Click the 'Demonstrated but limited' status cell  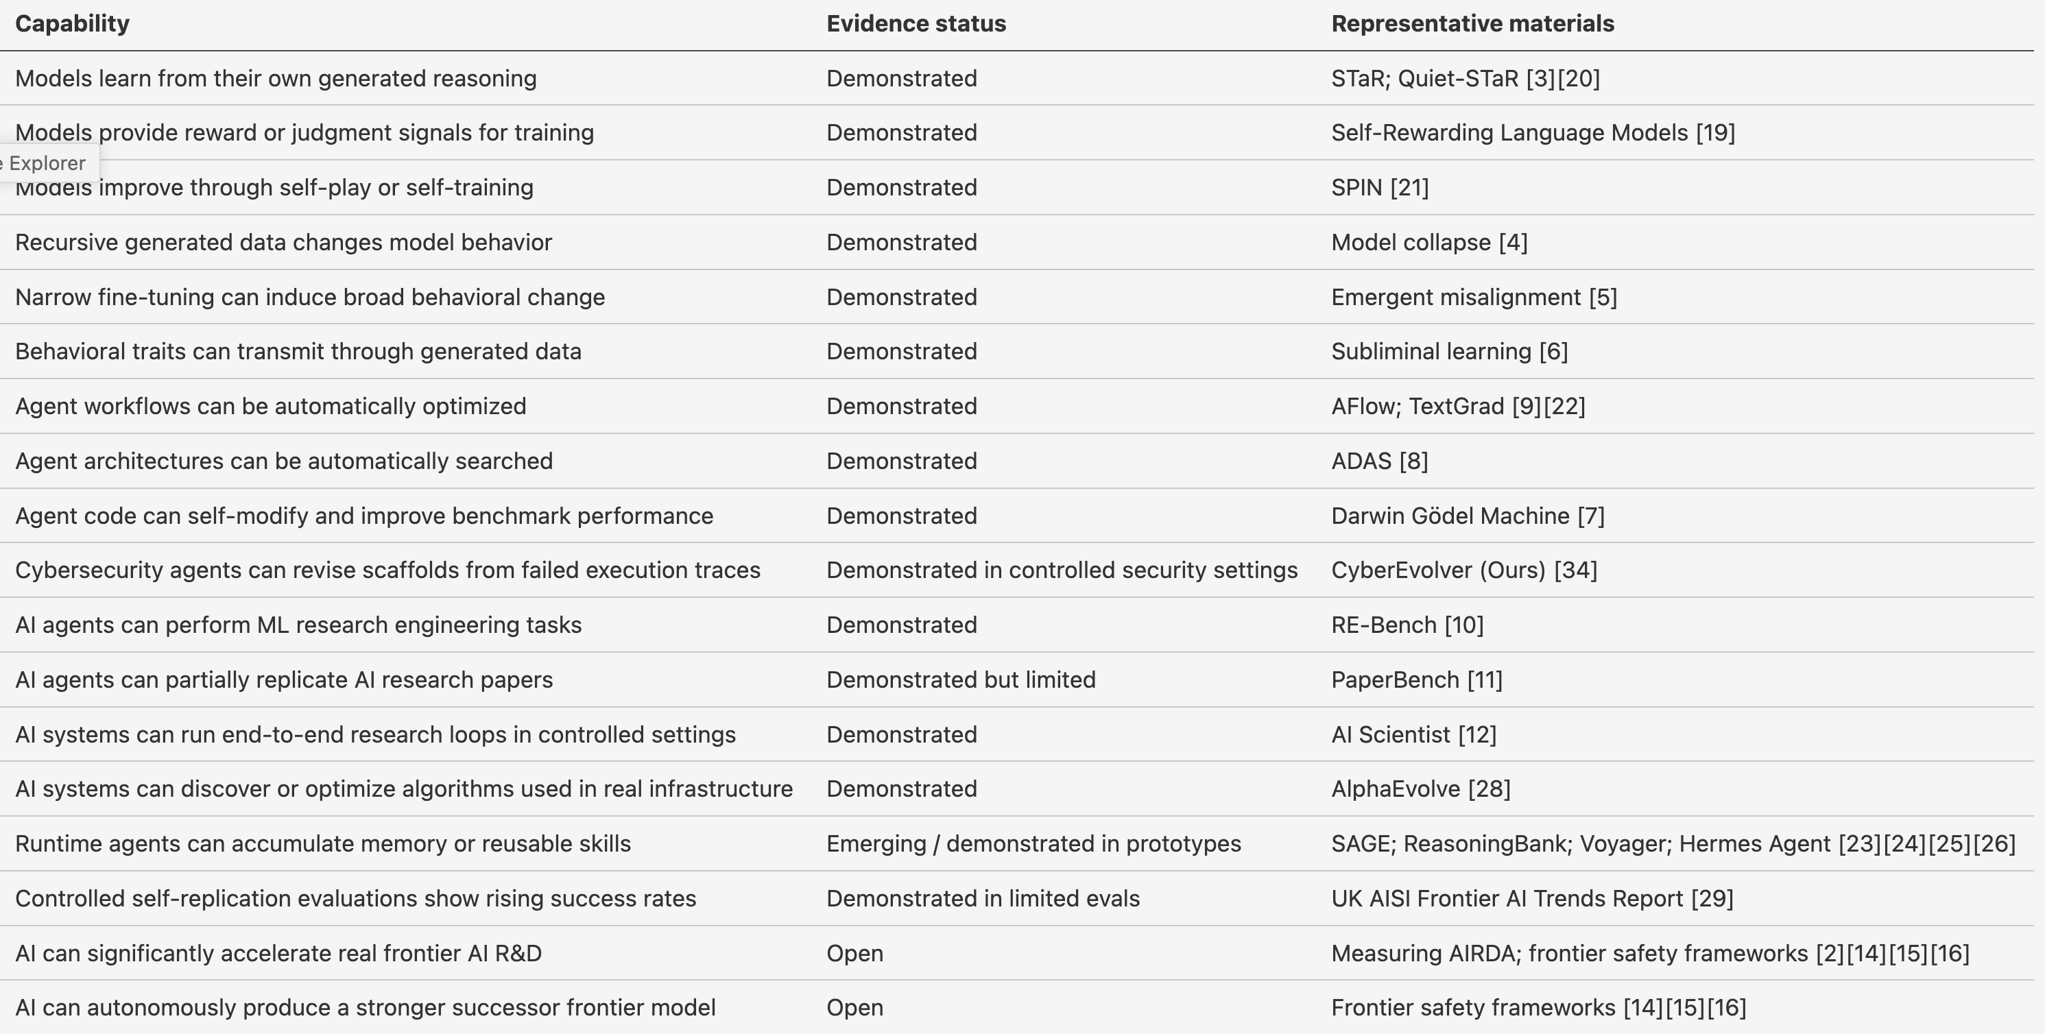click(961, 680)
